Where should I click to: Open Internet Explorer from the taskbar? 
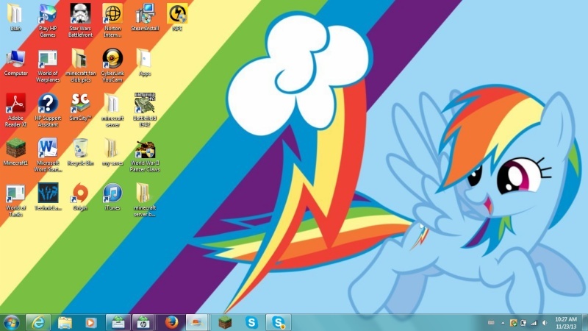click(x=38, y=322)
